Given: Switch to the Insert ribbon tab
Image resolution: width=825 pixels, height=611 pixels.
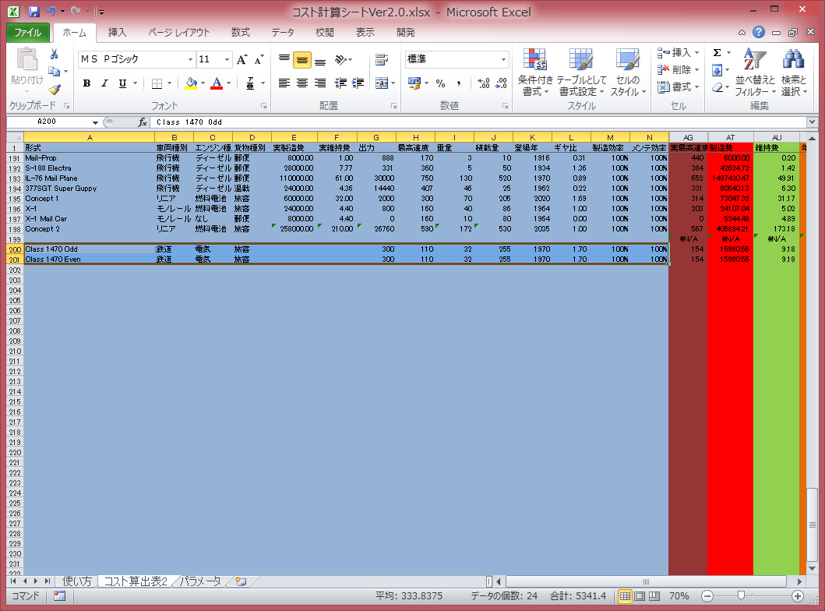Looking at the screenshot, I should click(118, 33).
